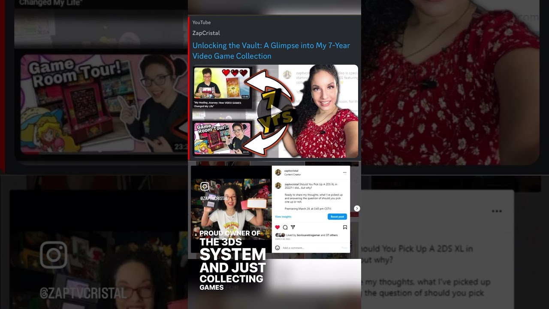Open the 'My Healing Journey' thumbnail card
Image resolution: width=549 pixels, height=309 pixels.
pyautogui.click(x=223, y=88)
